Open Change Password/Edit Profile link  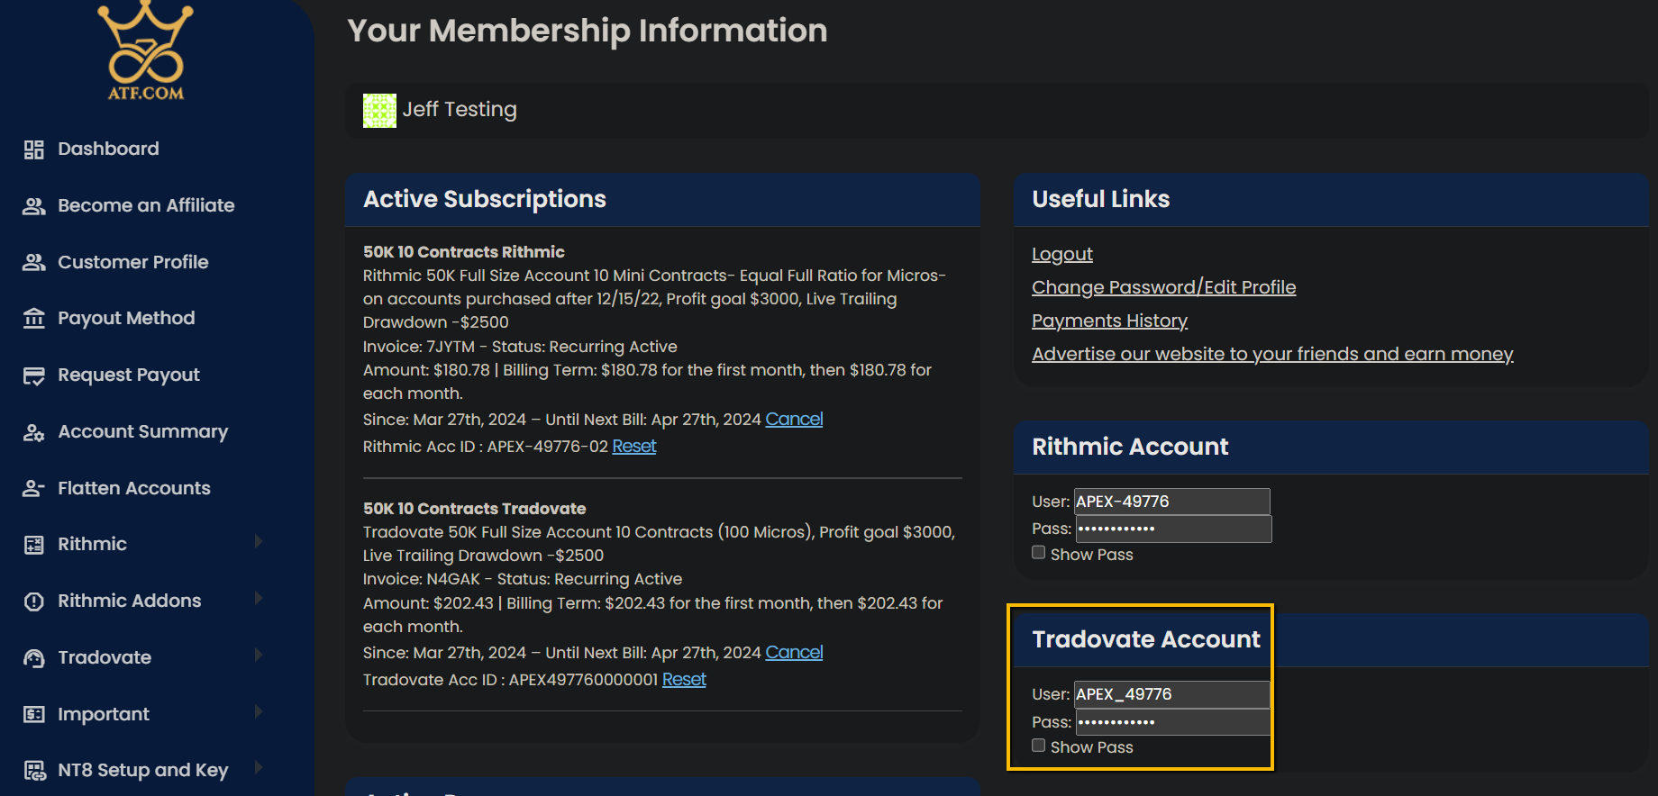click(x=1164, y=287)
